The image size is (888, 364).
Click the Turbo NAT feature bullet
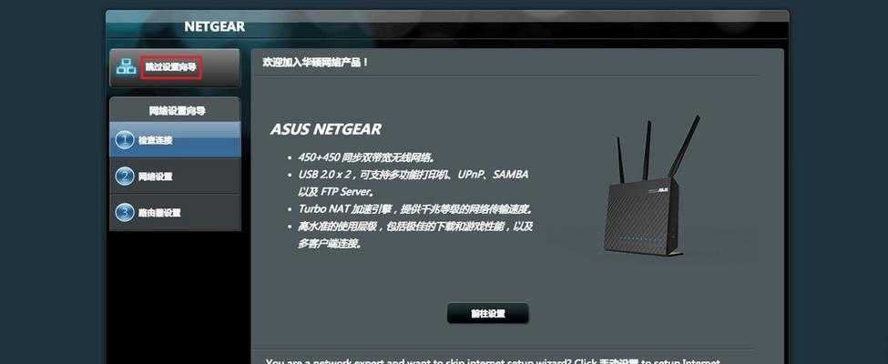pyautogui.click(x=415, y=209)
